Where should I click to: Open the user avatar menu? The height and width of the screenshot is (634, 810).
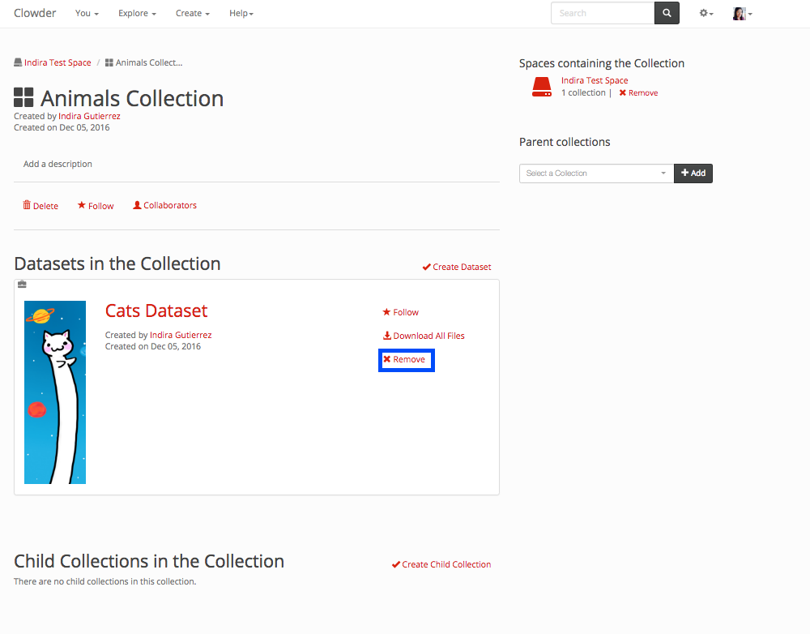pos(742,14)
